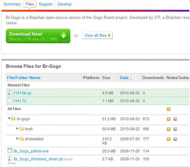Click the Newest Files section label
The image size is (190, 167).
18,85
